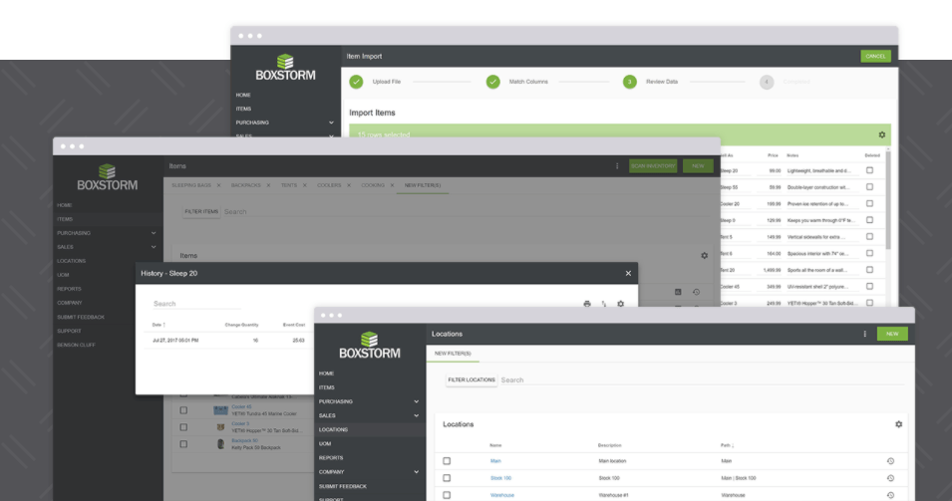
Task: Open Items in Locations window sidebar
Action: coord(327,387)
